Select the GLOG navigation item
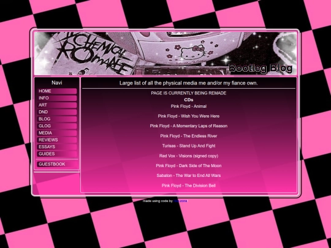 [x=57, y=126]
